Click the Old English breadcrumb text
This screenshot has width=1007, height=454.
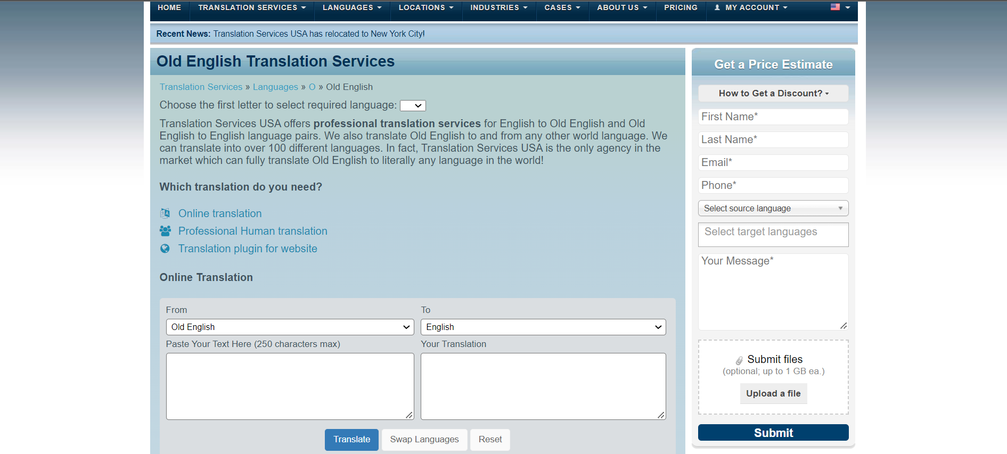point(349,87)
